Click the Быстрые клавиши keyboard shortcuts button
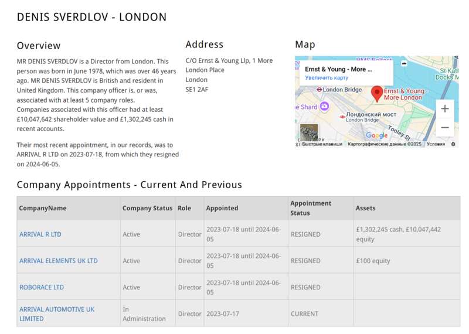 pyautogui.click(x=322, y=144)
